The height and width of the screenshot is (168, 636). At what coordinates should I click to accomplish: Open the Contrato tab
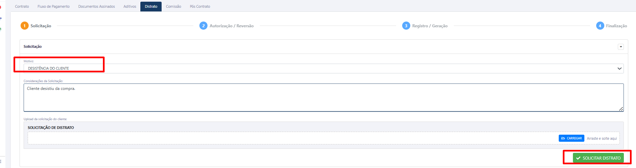point(22,6)
